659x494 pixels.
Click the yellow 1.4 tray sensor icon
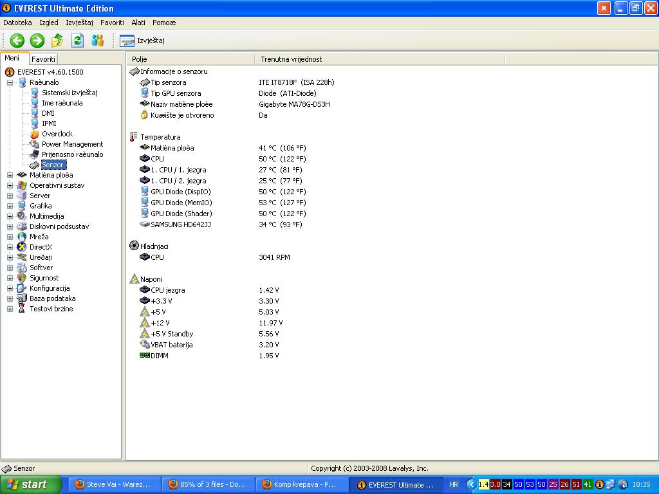pyautogui.click(x=484, y=484)
